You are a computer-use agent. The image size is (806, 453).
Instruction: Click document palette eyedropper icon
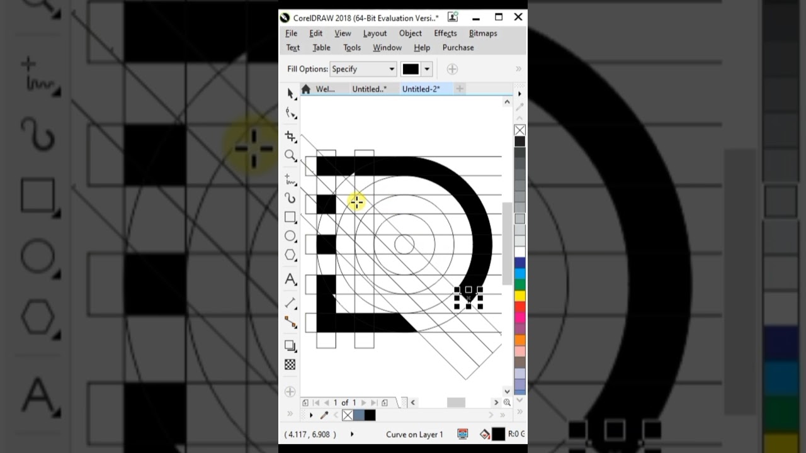324,415
